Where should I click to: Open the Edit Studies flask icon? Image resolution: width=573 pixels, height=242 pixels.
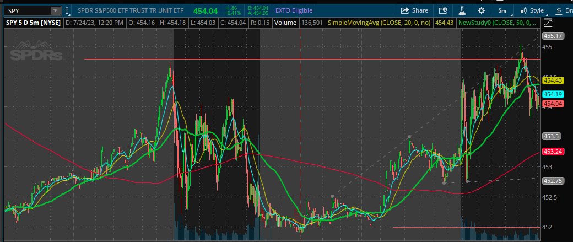[x=462, y=11]
